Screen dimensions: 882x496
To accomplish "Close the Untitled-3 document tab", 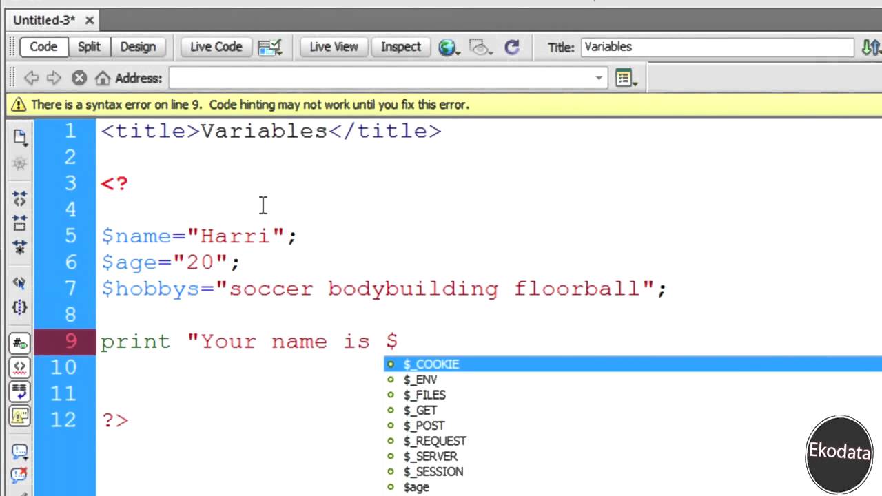I will [x=90, y=21].
